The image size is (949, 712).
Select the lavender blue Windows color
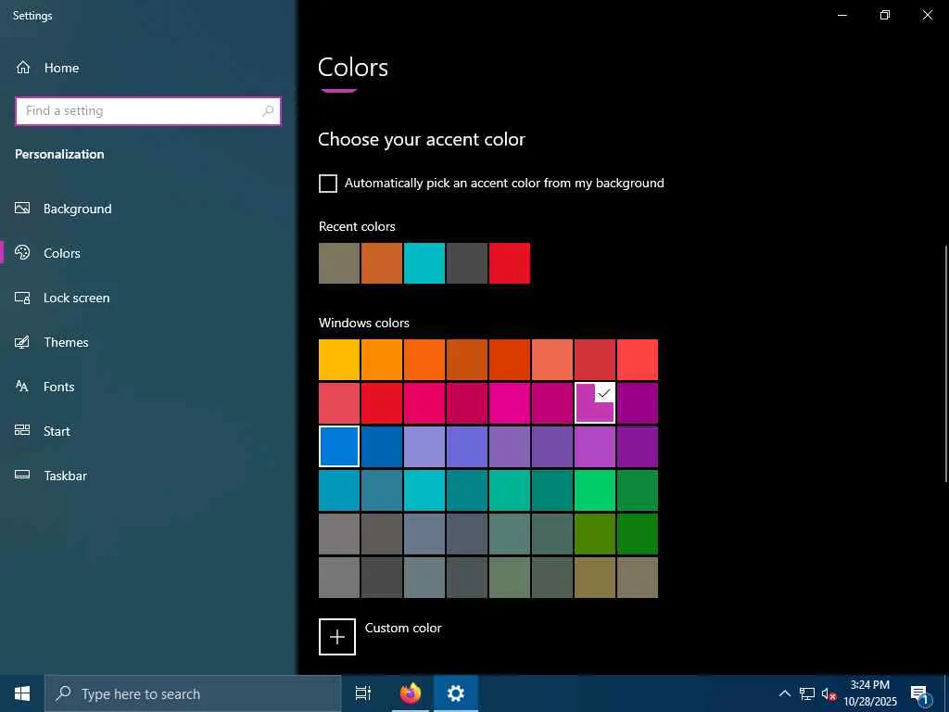point(424,447)
